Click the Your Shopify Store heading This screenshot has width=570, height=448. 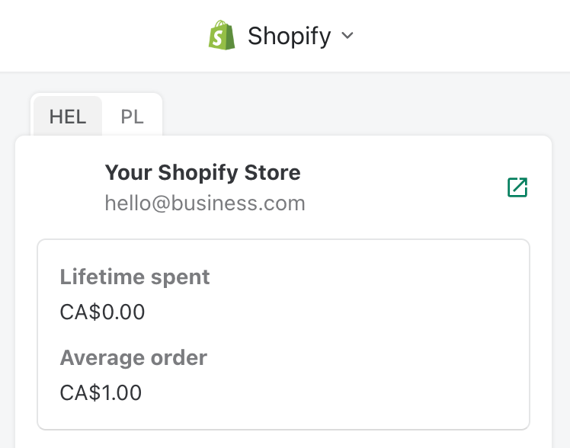click(x=203, y=173)
